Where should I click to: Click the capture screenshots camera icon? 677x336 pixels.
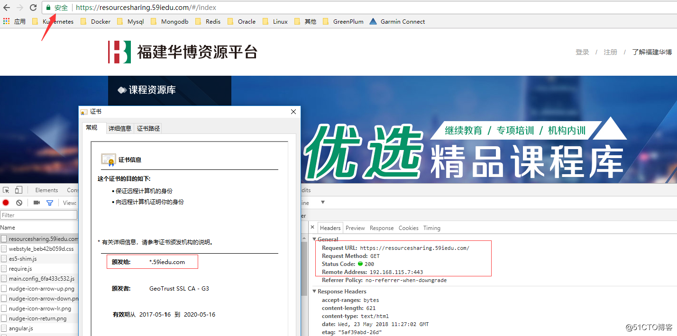(37, 203)
